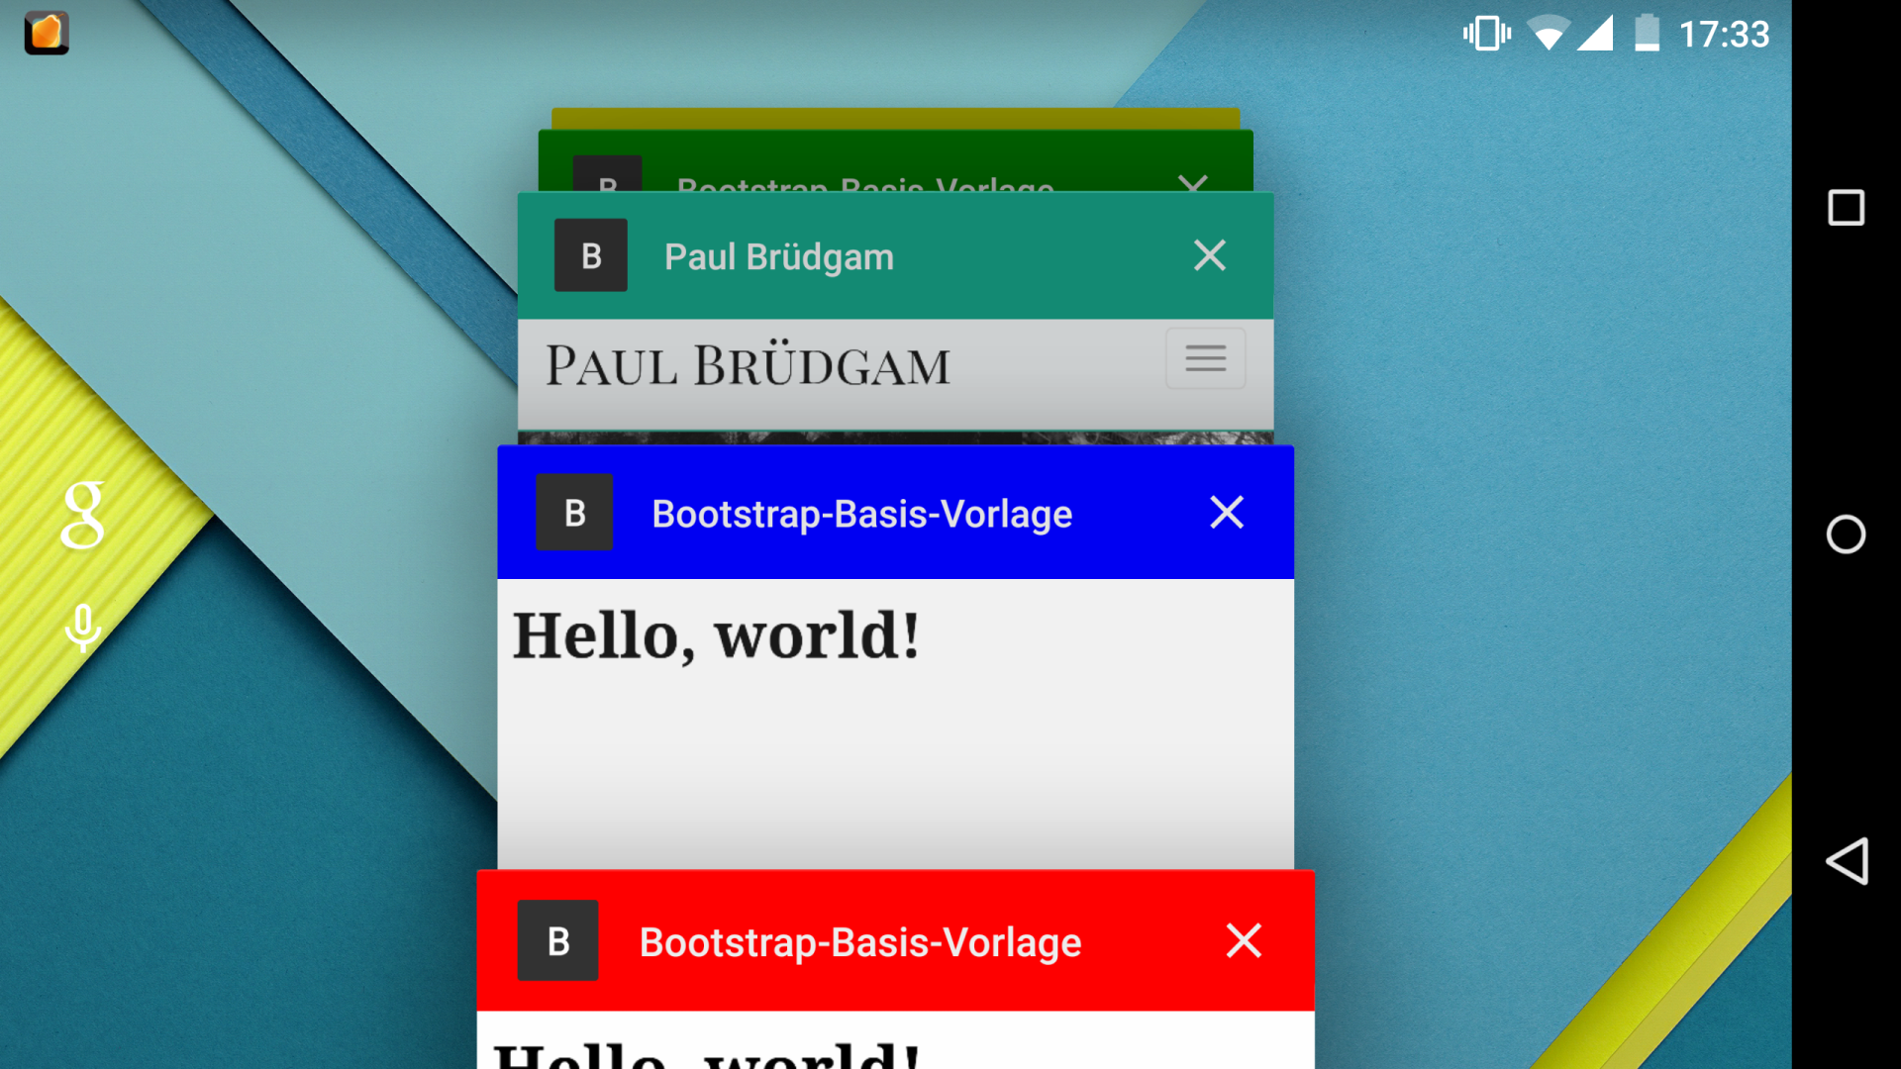Tap the 17:33 clock in status bar

pyautogui.click(x=1724, y=35)
